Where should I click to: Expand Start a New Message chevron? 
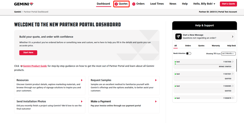point(232,37)
